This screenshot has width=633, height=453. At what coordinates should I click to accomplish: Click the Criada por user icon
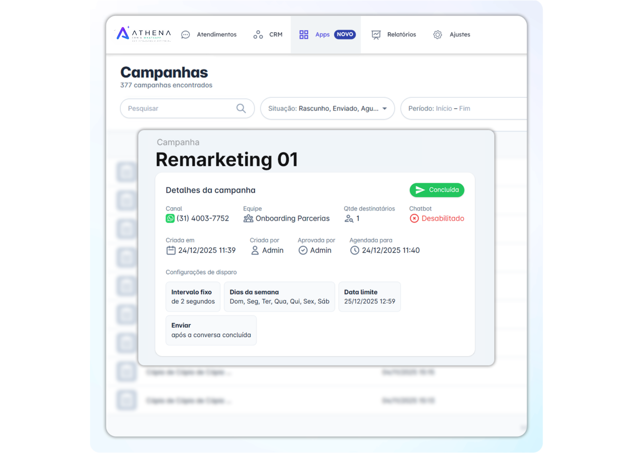point(255,250)
